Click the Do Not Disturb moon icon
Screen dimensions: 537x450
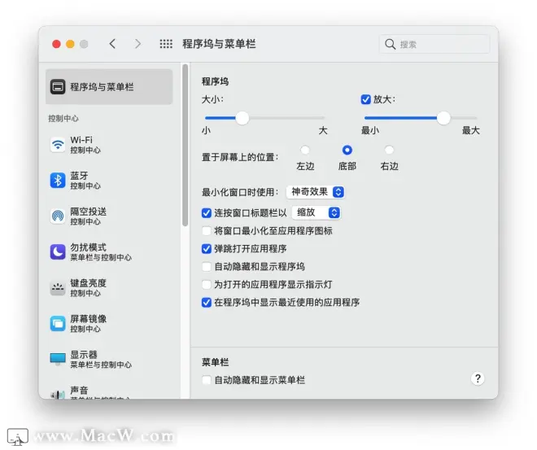[x=58, y=251]
